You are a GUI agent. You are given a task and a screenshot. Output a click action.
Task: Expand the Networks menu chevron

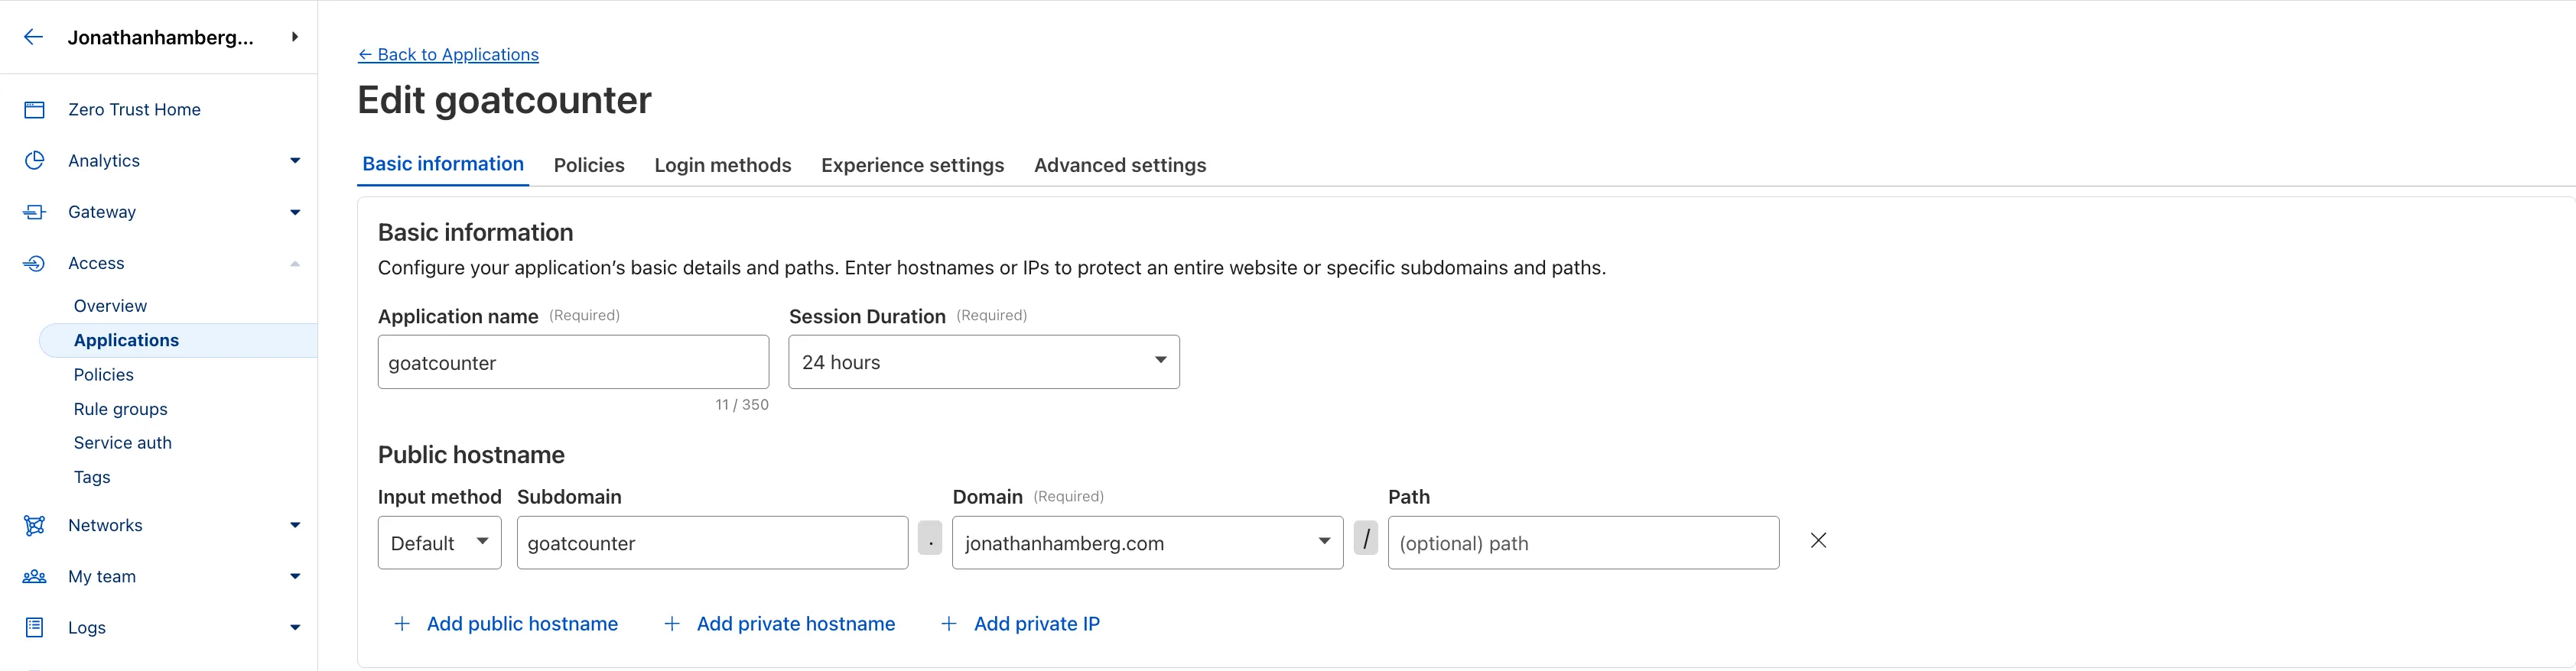tap(295, 525)
